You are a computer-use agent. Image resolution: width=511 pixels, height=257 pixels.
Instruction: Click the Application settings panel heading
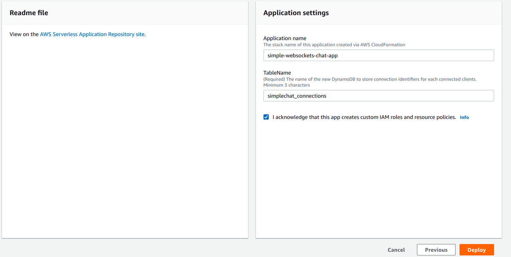pyautogui.click(x=296, y=13)
